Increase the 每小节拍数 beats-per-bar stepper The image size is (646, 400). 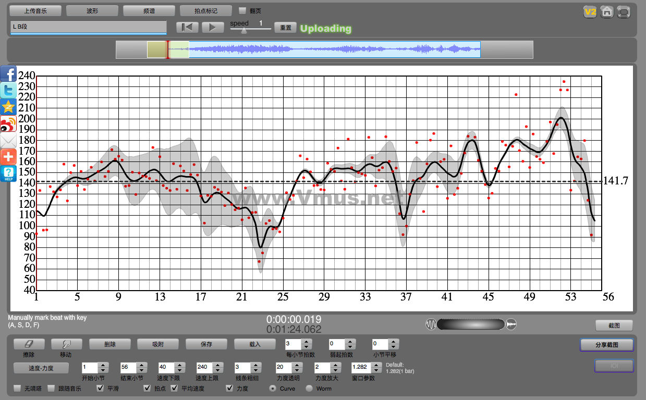click(307, 342)
